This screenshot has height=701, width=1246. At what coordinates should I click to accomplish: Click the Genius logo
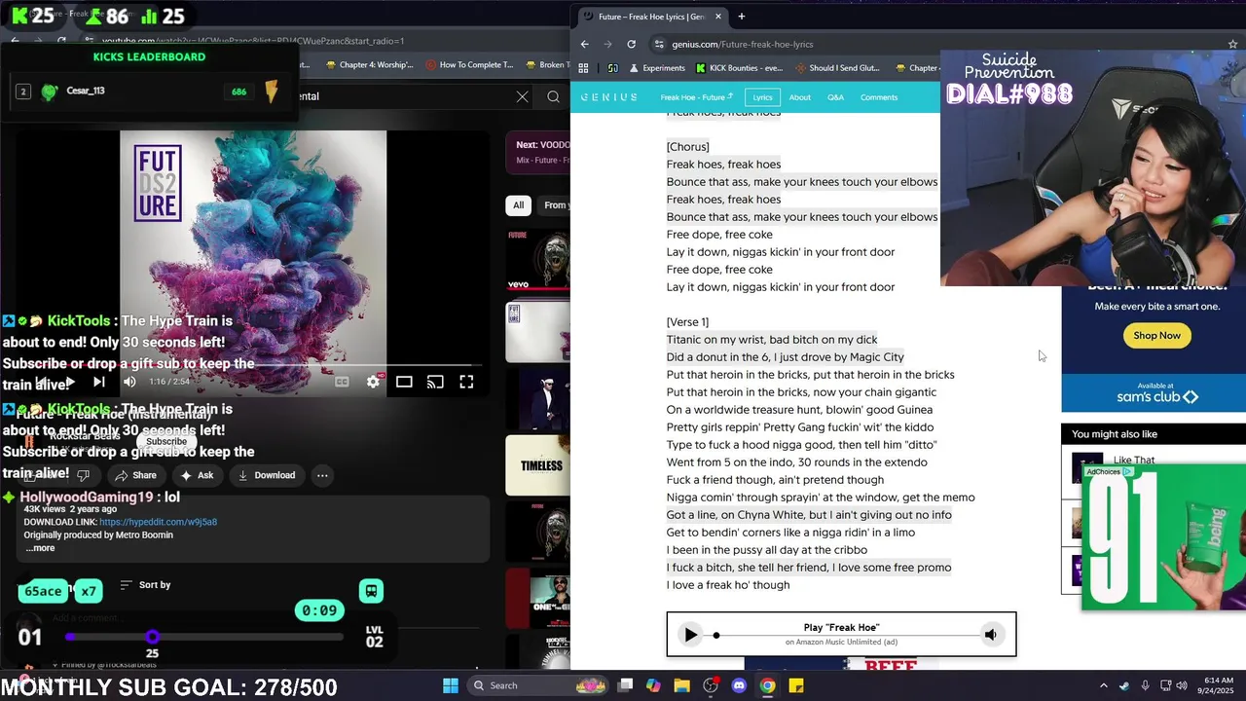(609, 97)
